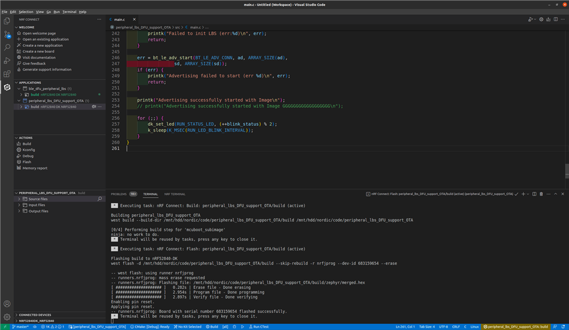The width and height of the screenshot is (569, 330).
Task: Select the nRF Connect activity bar icon
Action: click(x=7, y=87)
